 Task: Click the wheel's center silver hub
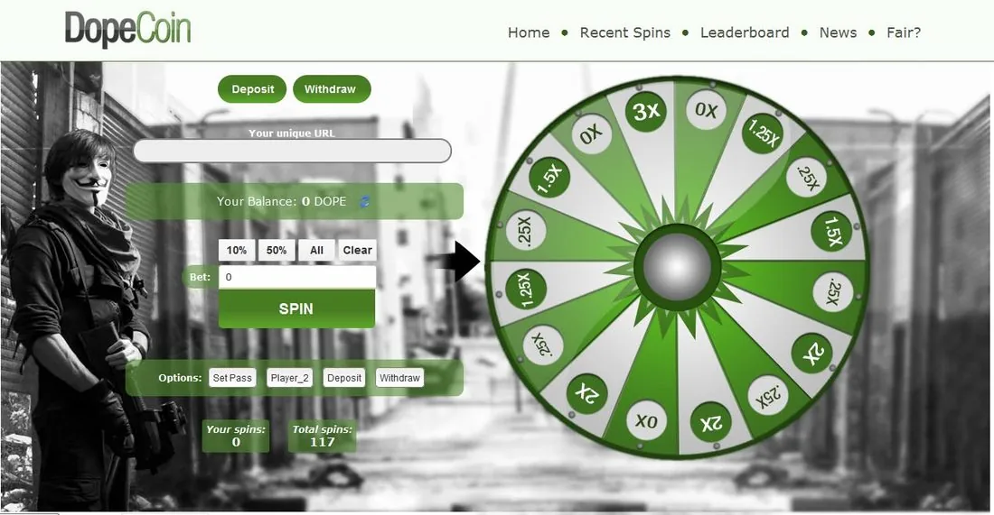tap(678, 266)
